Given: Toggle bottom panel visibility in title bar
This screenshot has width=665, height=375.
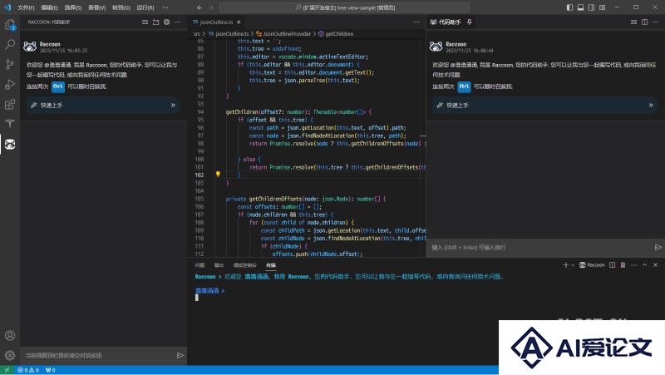Looking at the screenshot, I should pos(580,7).
